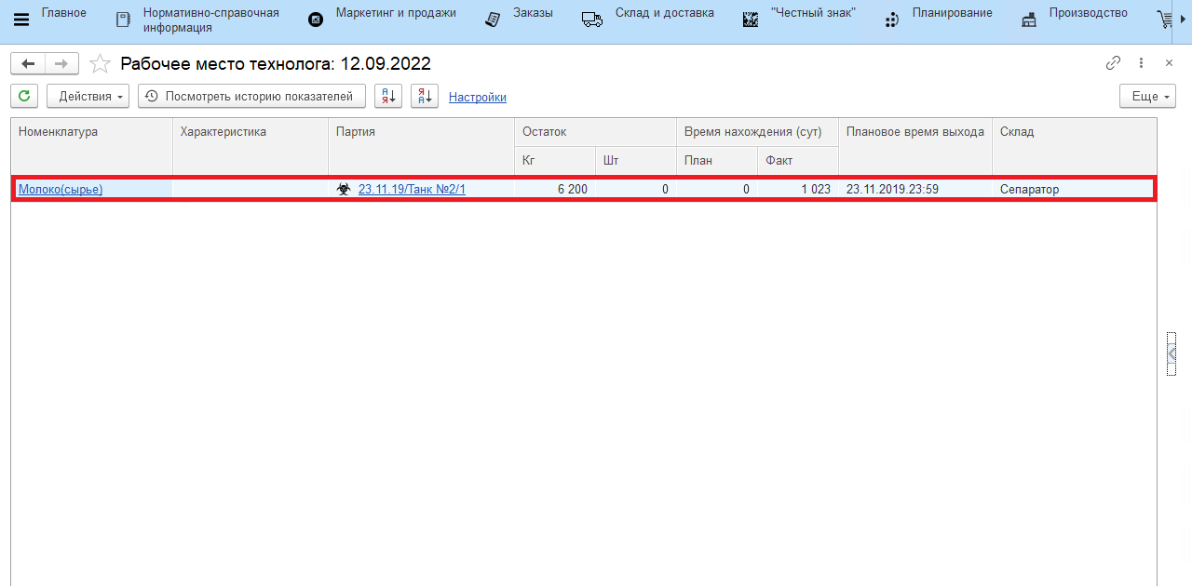The image size is (1192, 586).
Task: Expand the Действия dropdown
Action: pos(88,96)
